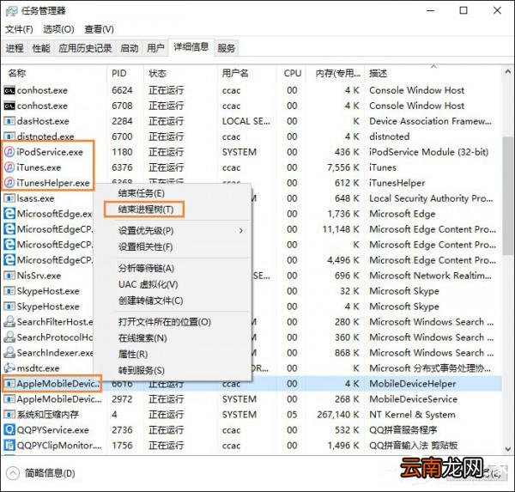
Task: Click the vertical scrollbar thumb
Action: pyautogui.click(x=508, y=195)
